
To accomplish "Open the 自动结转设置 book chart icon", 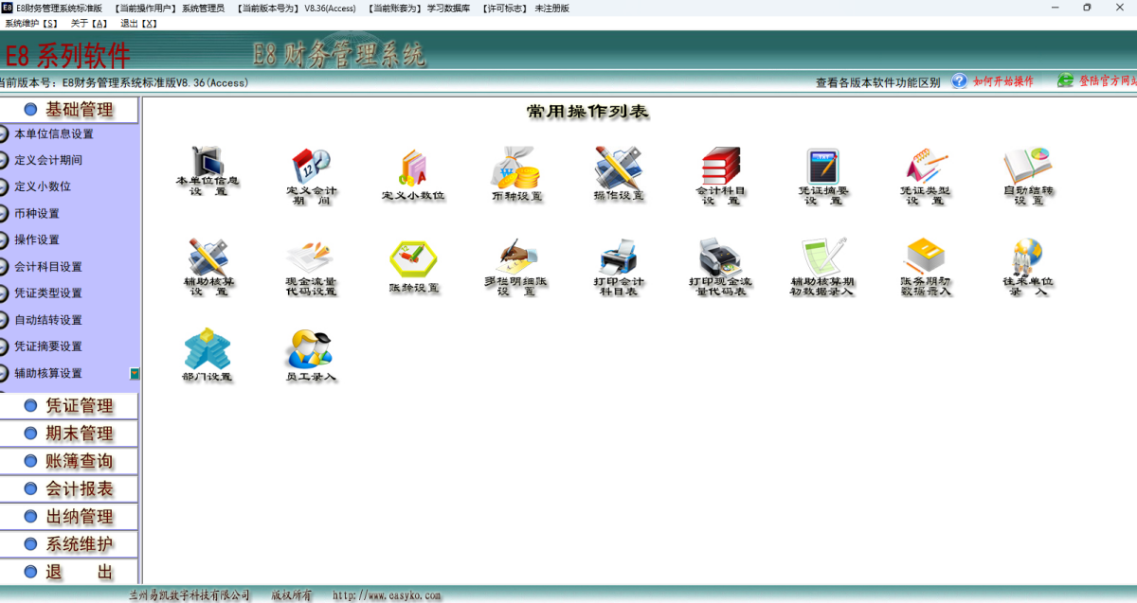I will (x=1028, y=168).
